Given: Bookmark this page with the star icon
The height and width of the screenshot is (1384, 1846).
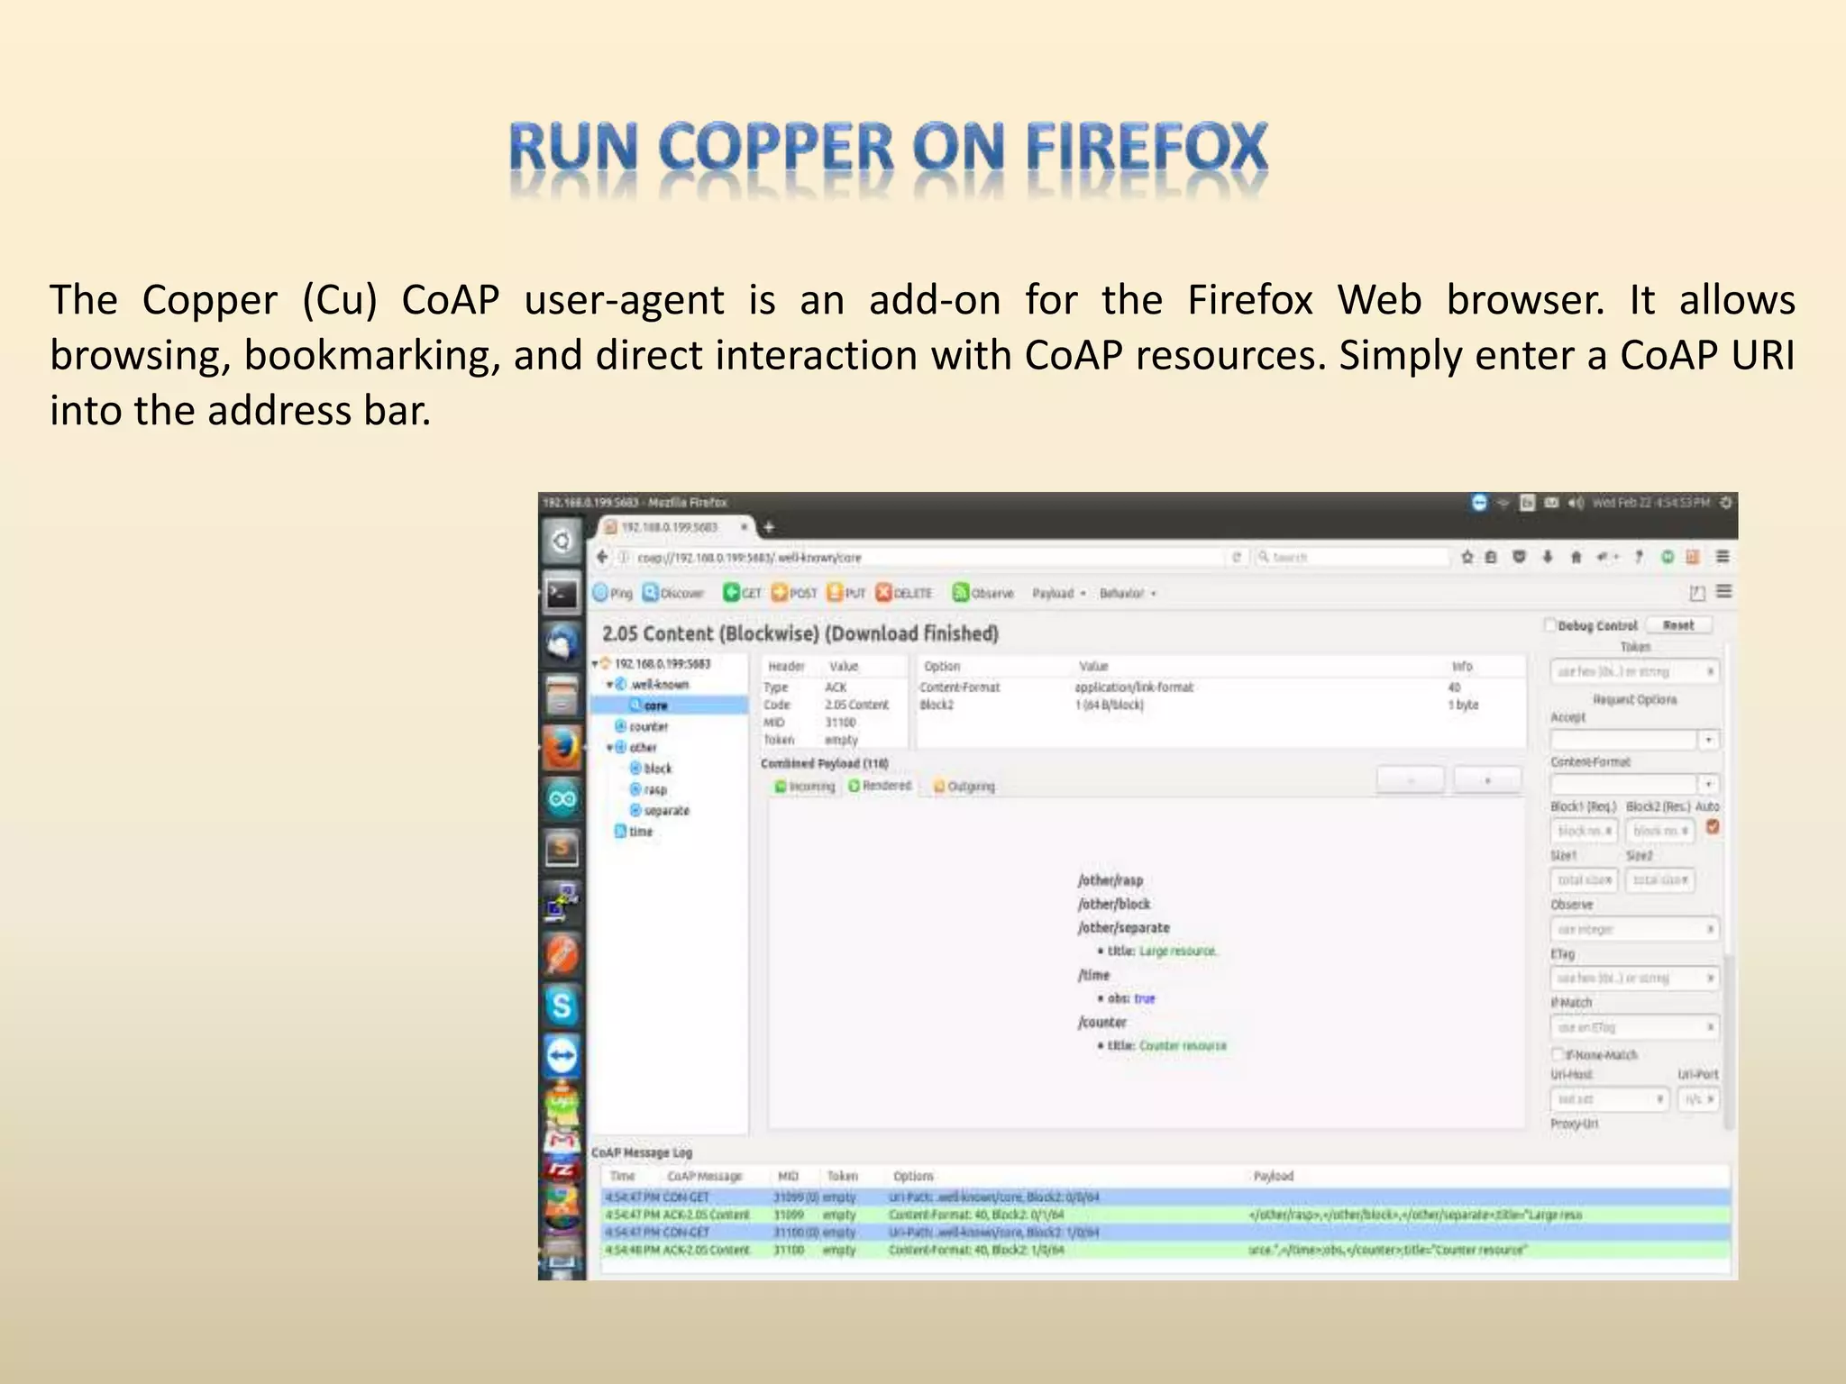Looking at the screenshot, I should (1467, 557).
